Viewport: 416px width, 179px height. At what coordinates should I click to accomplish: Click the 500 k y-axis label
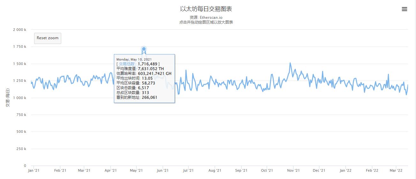click(21, 132)
